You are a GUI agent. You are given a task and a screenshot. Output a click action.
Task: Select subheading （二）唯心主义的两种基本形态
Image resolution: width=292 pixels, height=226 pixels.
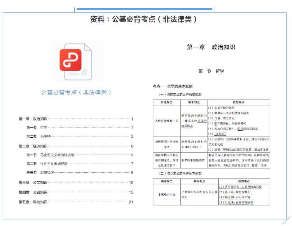coord(180,173)
